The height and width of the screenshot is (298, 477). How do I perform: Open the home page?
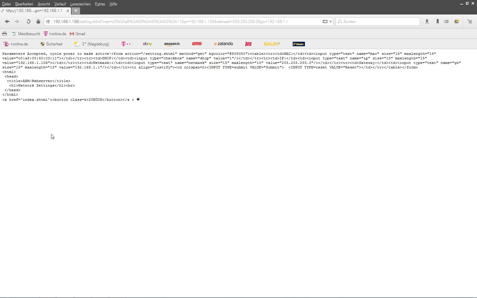click(38, 22)
